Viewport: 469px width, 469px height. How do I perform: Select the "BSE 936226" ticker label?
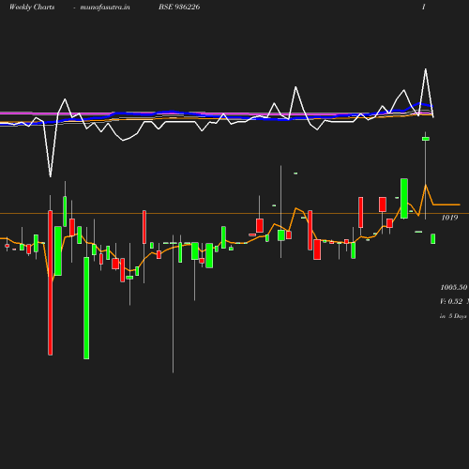pyautogui.click(x=179, y=8)
